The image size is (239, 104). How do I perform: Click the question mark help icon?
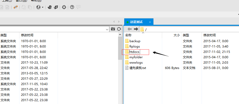tap(72, 7)
